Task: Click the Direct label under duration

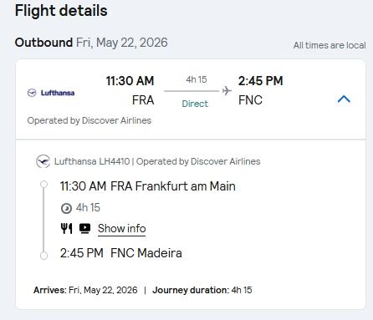Action: (x=195, y=104)
